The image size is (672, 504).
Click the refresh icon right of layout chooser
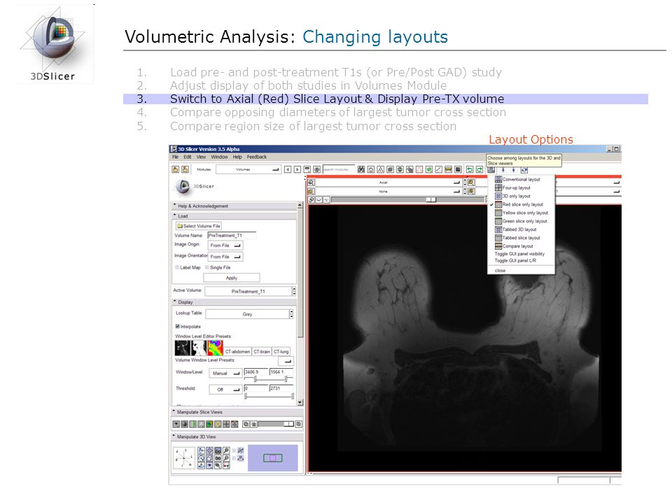tap(524, 169)
